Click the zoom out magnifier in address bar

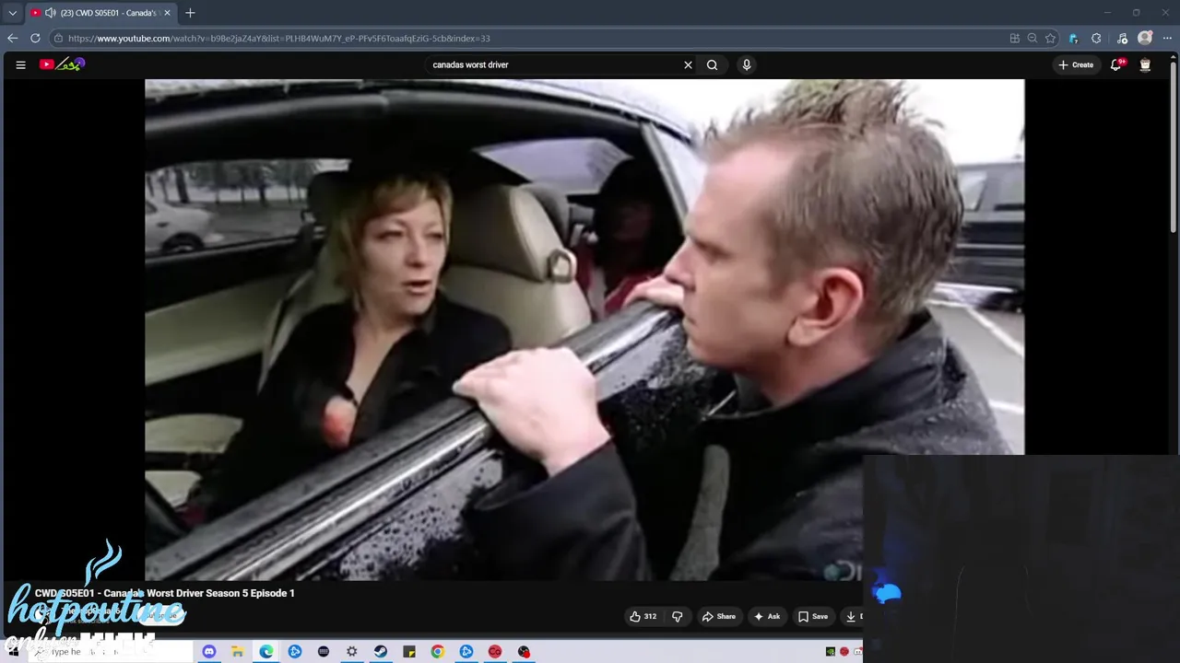[x=1032, y=38]
